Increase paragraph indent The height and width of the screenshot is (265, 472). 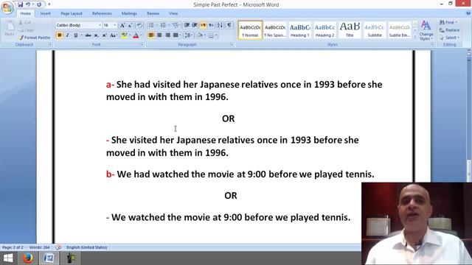[x=195, y=25]
